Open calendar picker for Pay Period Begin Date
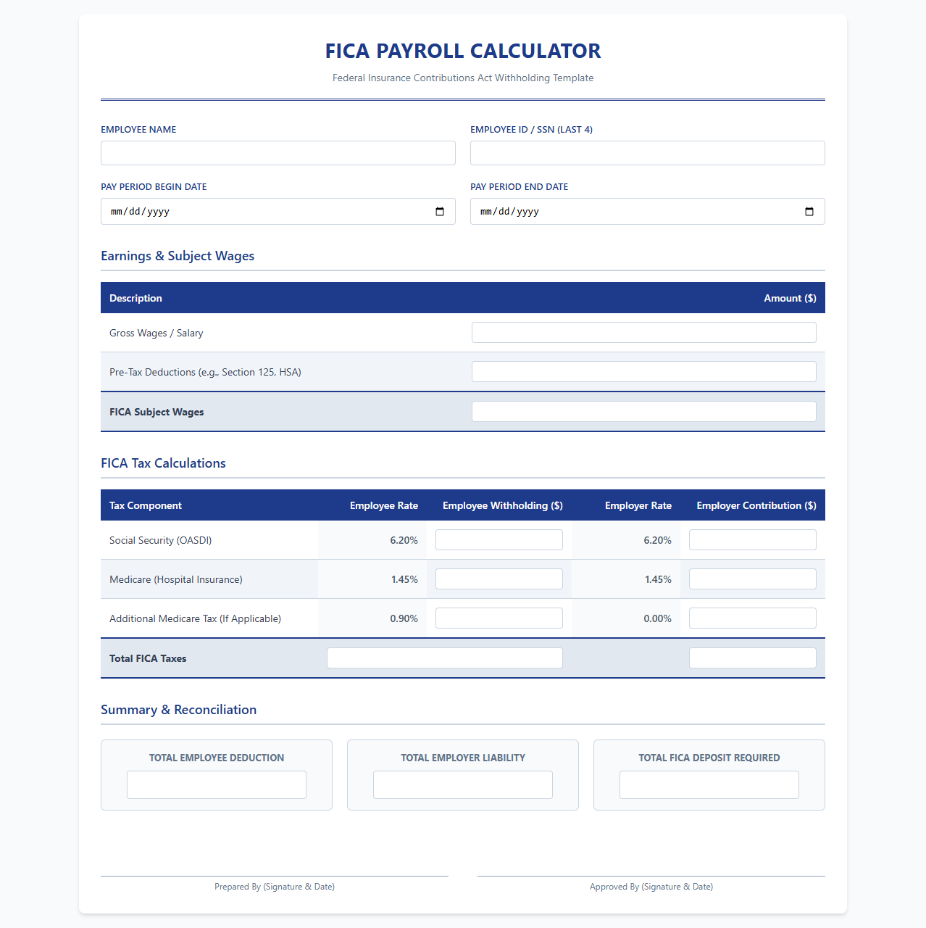 tap(440, 212)
